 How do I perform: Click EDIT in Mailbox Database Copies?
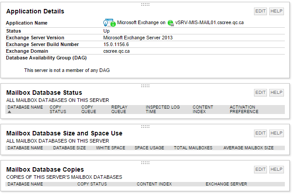260,169
